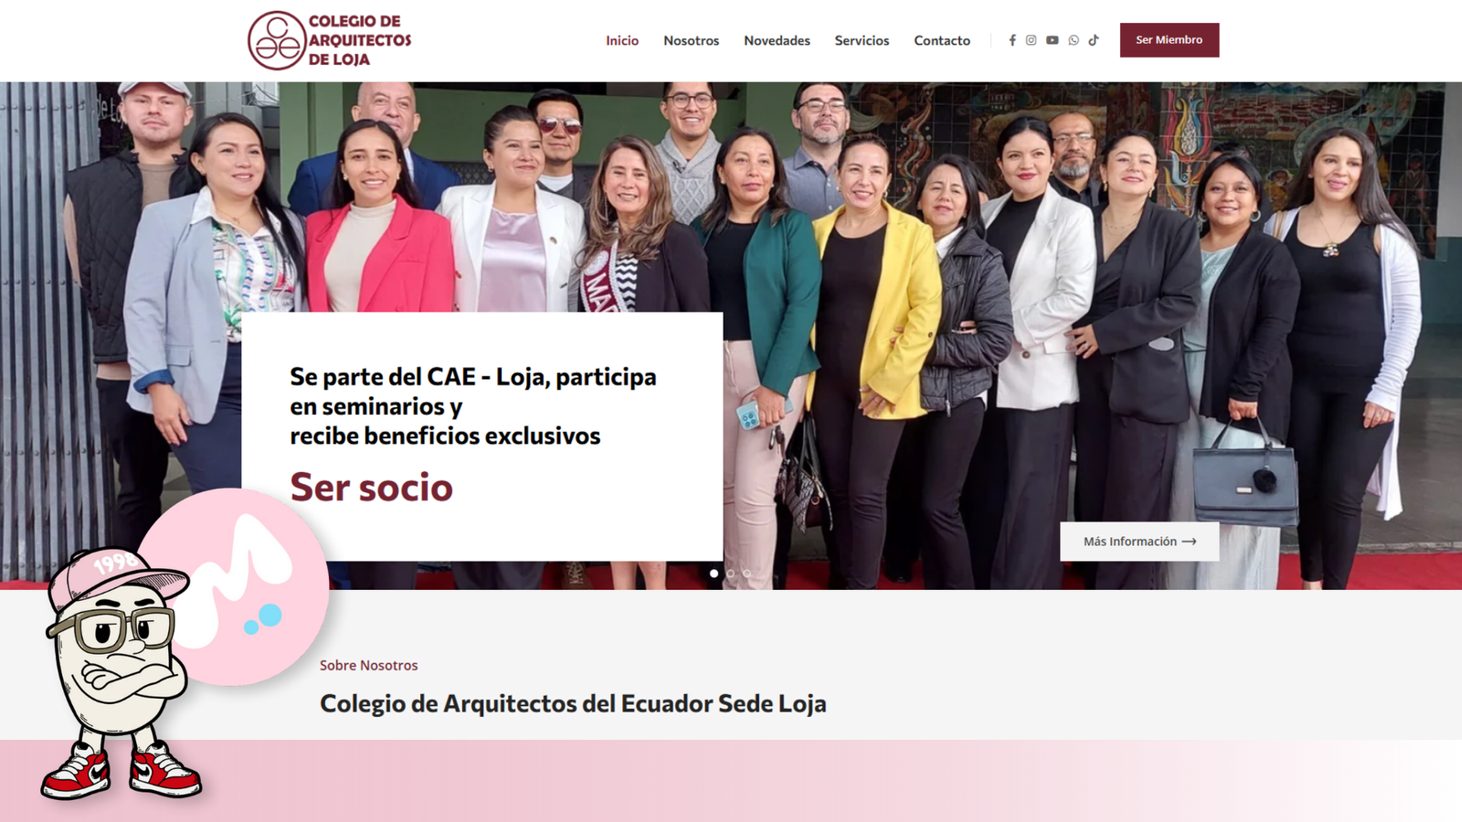Open the WhatsApp contact icon
This screenshot has height=822, width=1462.
(1074, 40)
